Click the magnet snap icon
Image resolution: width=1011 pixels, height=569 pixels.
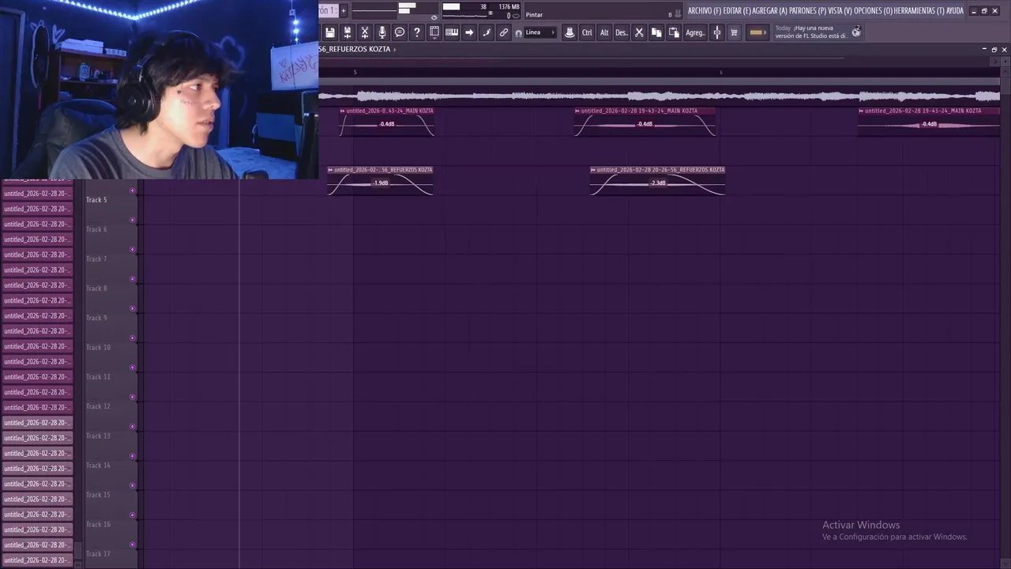pyautogui.click(x=518, y=33)
